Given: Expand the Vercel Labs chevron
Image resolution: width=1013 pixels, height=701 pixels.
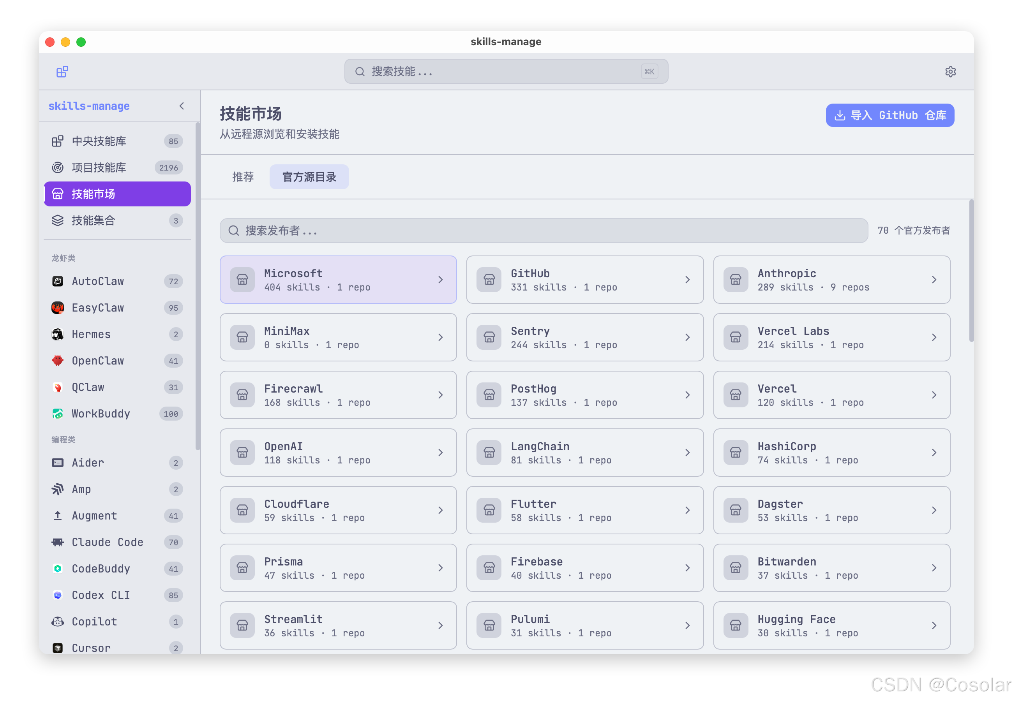Looking at the screenshot, I should [x=934, y=337].
